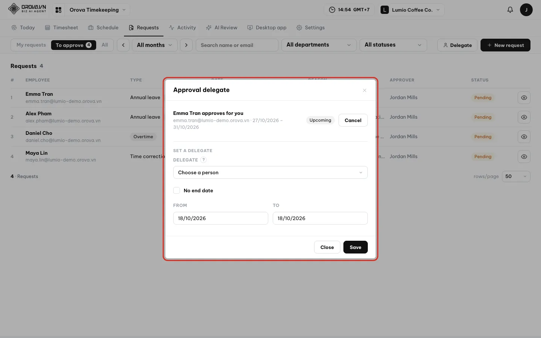
Task: View Alex Pham's request eye icon
Action: tap(524, 117)
